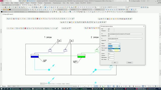This screenshot has height=90, width=161.
Task: Open the workspace gear in status bar
Action: (130, 86)
